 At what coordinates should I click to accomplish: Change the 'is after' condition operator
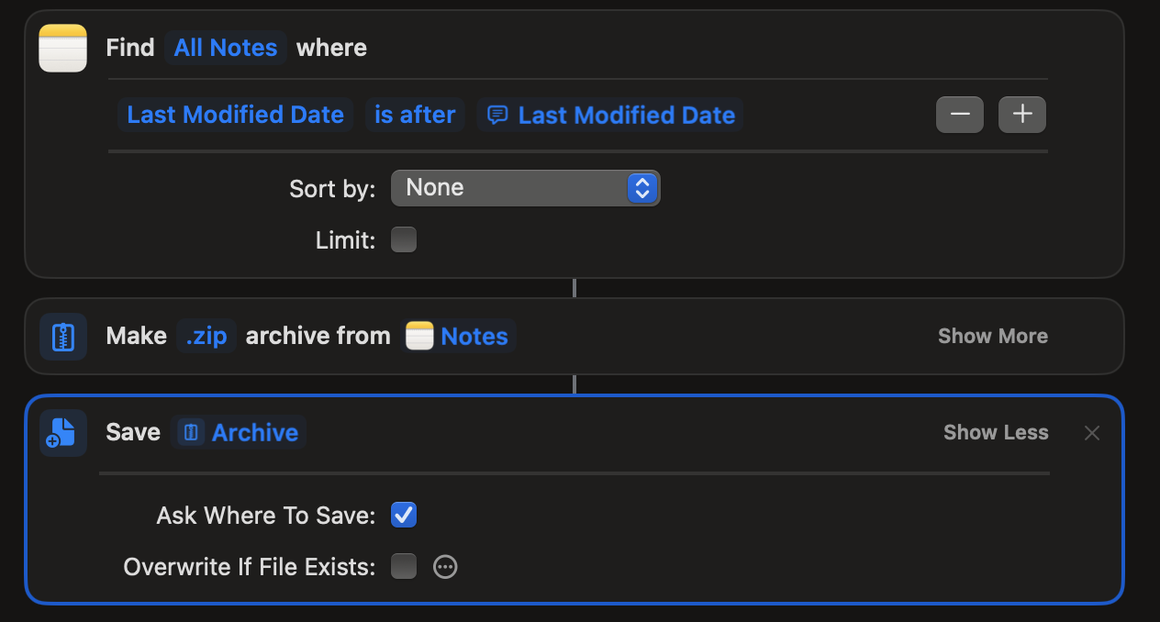click(415, 115)
